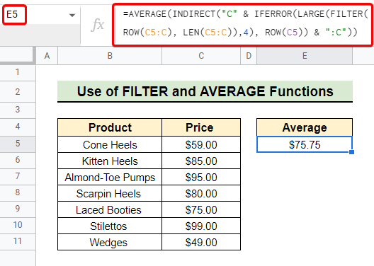Select row 5 header
This screenshot has width=374, height=266.
click(x=18, y=144)
